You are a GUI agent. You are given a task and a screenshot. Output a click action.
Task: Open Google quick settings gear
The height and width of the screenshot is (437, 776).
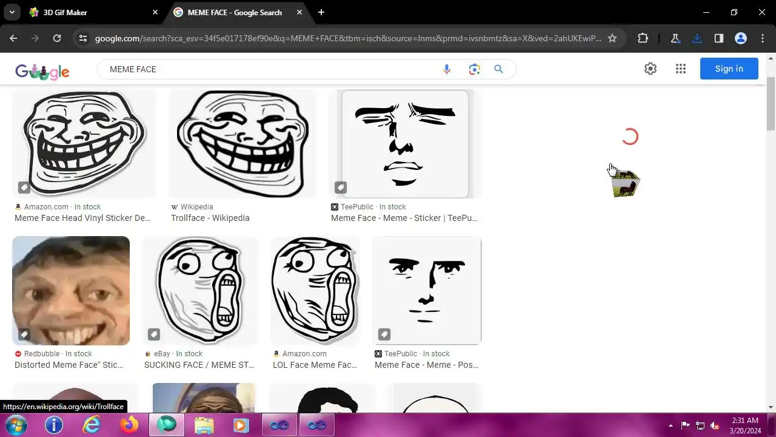click(651, 69)
